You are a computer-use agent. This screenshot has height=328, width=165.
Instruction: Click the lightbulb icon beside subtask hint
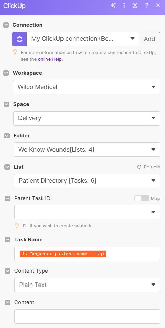(x=17, y=225)
